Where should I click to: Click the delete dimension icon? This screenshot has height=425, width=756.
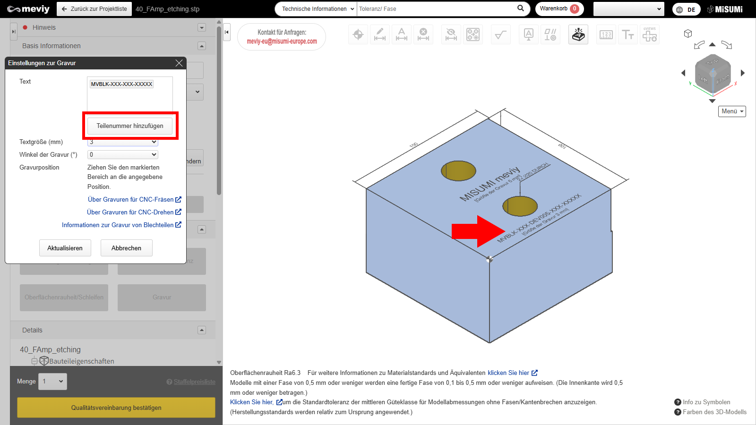[423, 34]
